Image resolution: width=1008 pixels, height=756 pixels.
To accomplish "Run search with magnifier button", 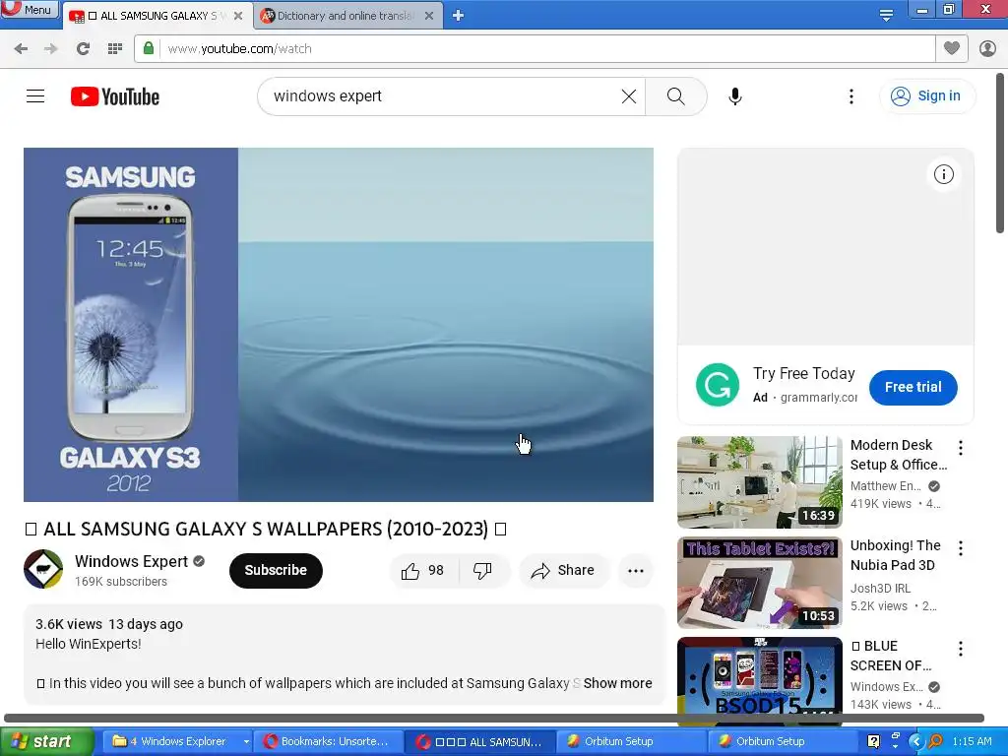I will (x=675, y=96).
